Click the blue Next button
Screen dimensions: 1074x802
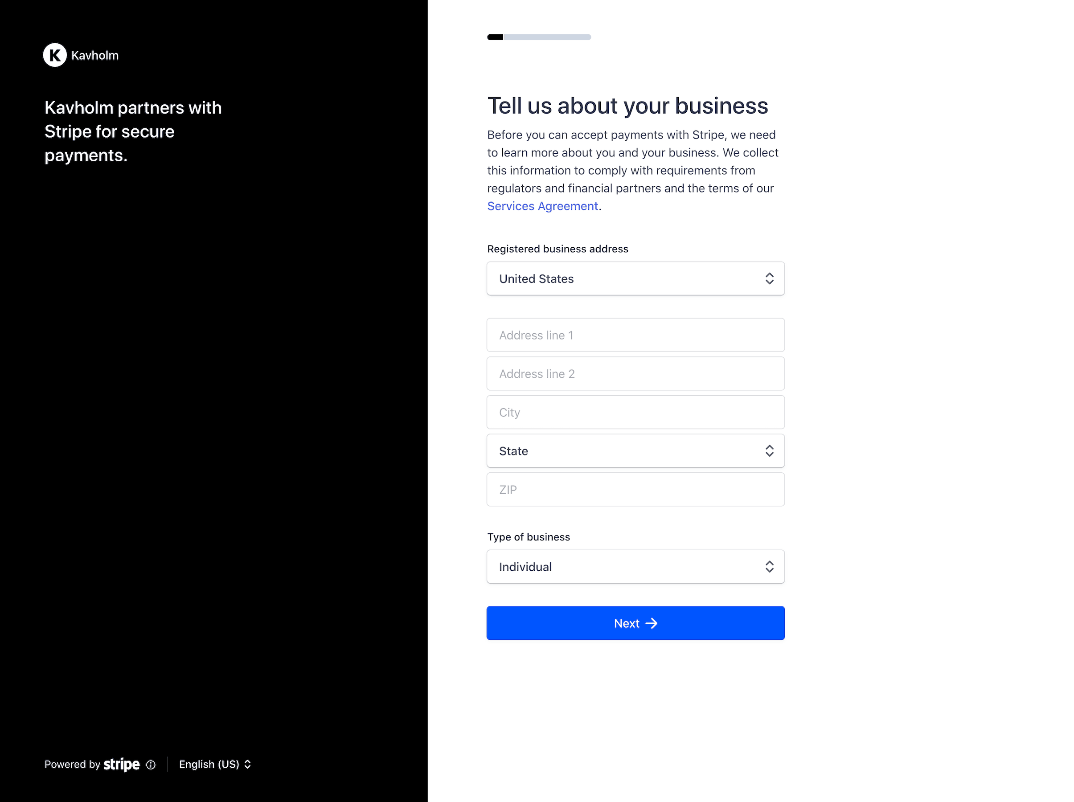635,623
